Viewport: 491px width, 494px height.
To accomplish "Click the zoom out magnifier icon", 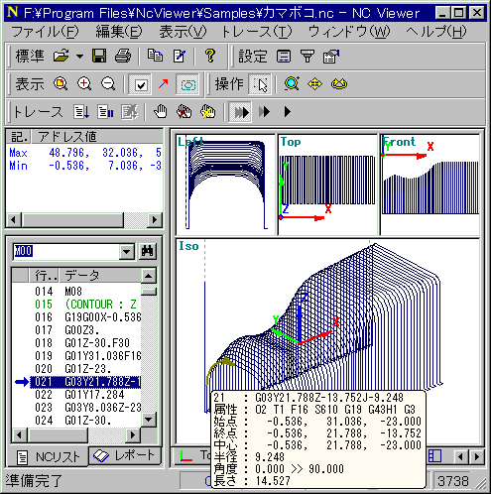I will click(108, 83).
